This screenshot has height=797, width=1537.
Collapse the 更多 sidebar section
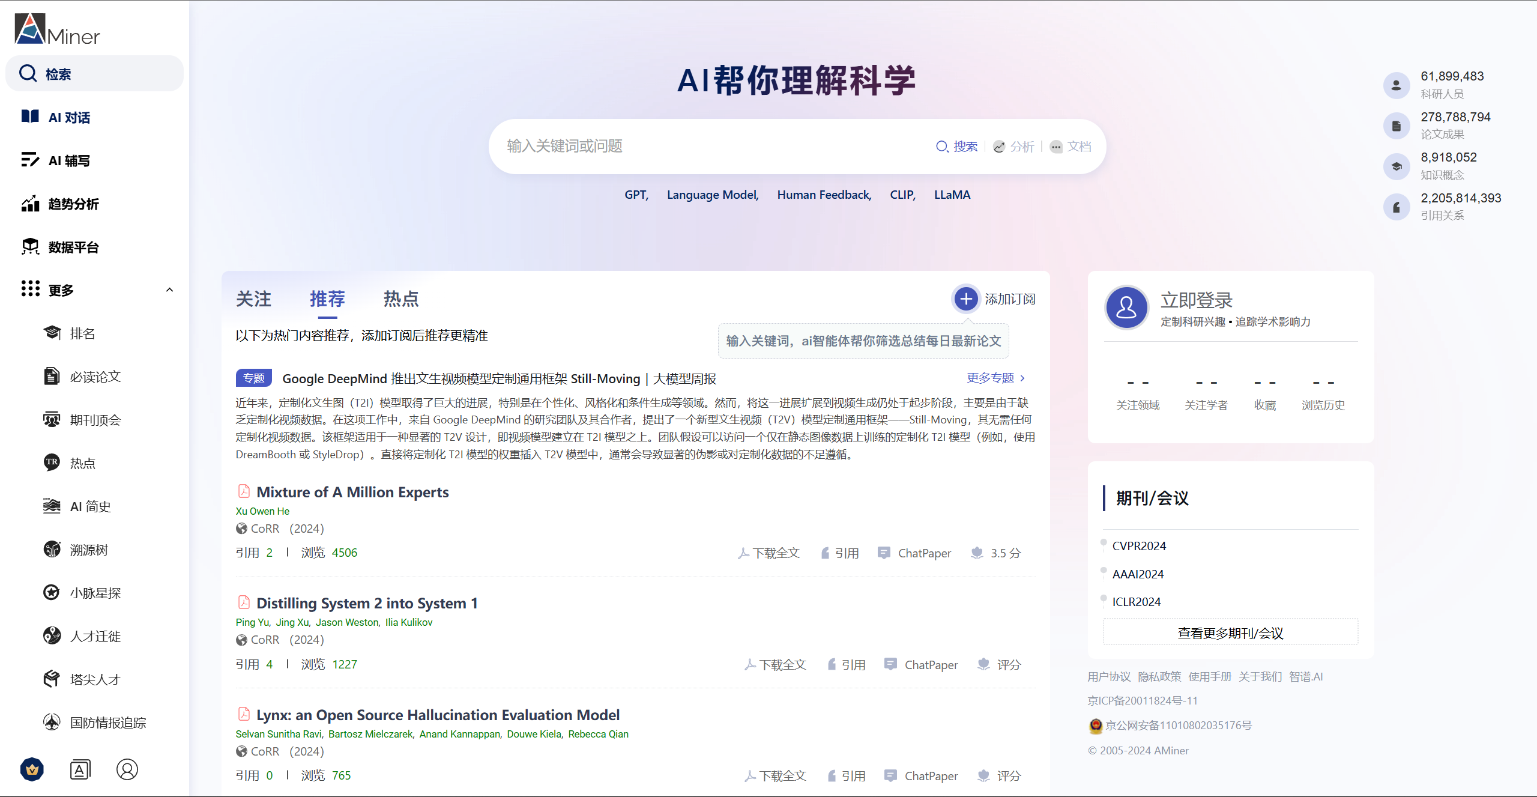tap(169, 290)
